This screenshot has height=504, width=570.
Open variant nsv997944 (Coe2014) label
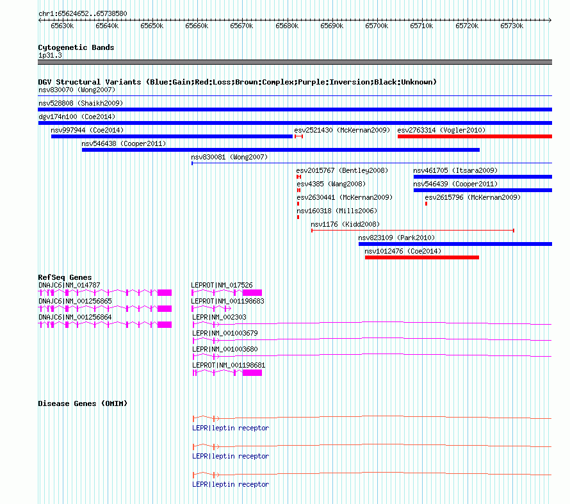point(87,130)
